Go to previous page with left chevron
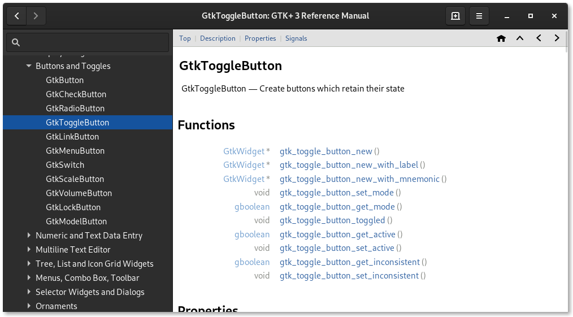 click(x=539, y=38)
